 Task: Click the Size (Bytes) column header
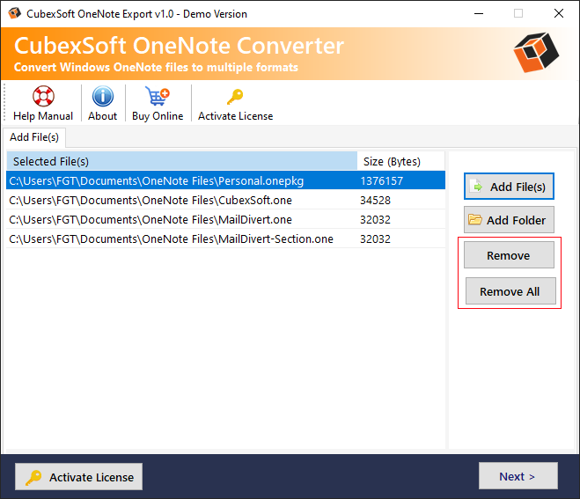(x=401, y=161)
